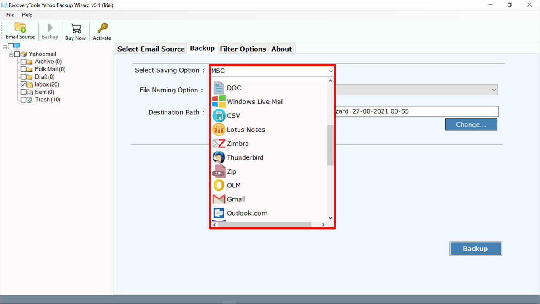540x304 pixels.
Task: Select the Gmail icon
Action: [x=219, y=199]
